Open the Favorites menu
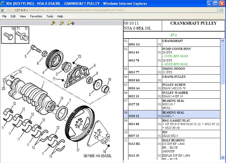 pos(36,16)
